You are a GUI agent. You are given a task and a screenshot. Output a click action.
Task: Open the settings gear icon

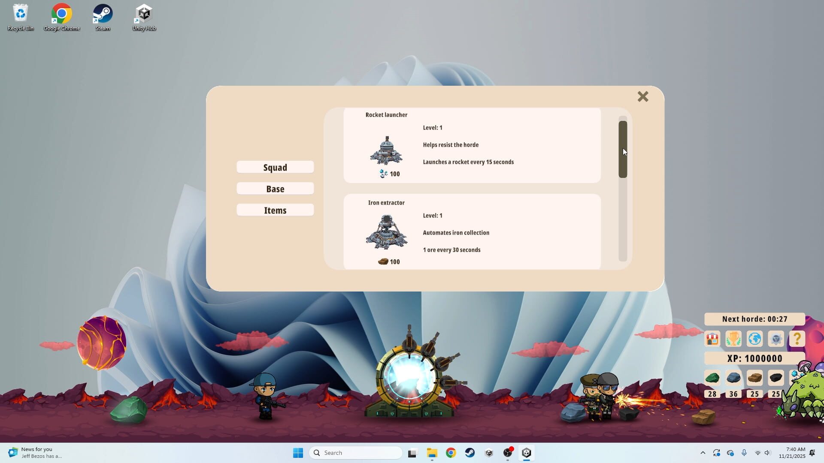[x=776, y=339]
